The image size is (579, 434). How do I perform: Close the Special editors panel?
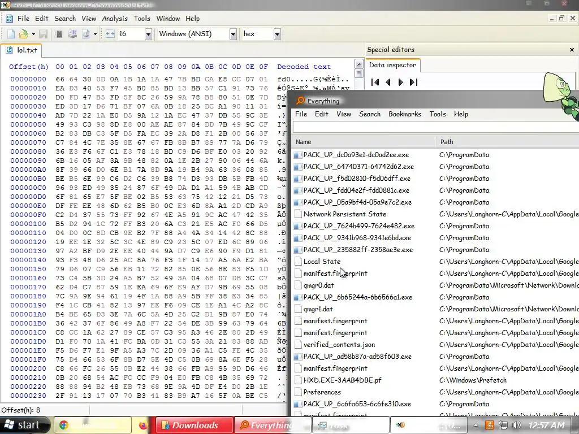(x=572, y=50)
